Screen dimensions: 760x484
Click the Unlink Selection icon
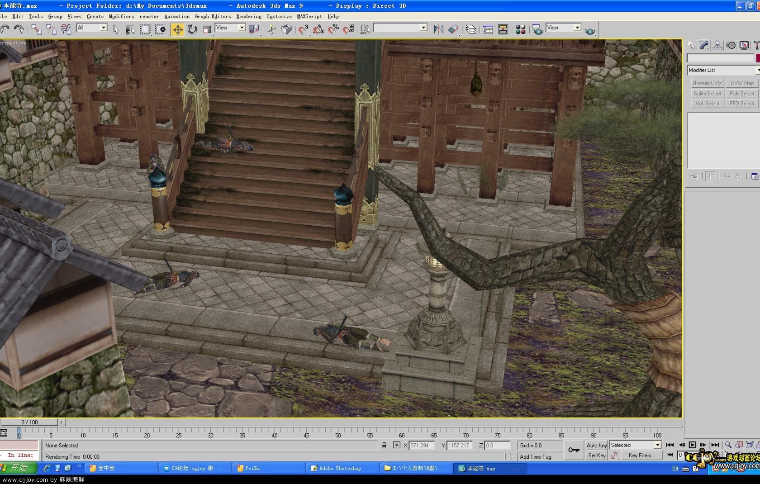51,29
